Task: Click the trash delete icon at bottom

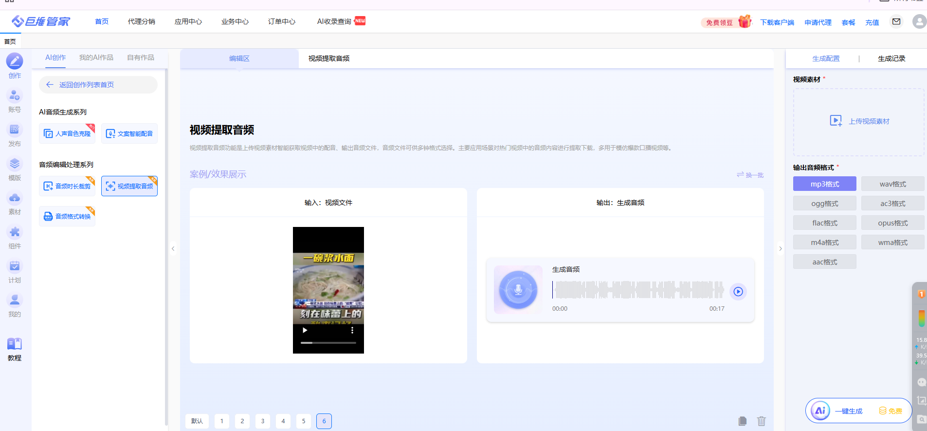Action: click(762, 421)
